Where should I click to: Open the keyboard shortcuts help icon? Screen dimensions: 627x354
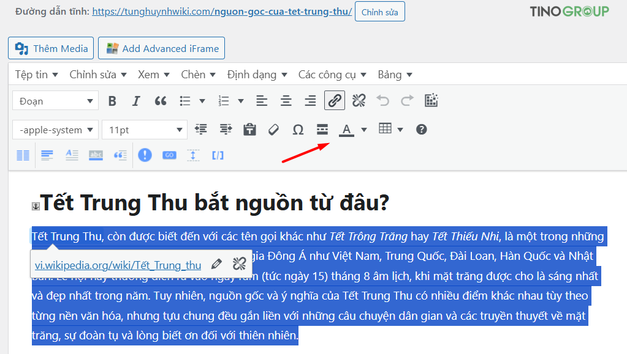point(422,129)
